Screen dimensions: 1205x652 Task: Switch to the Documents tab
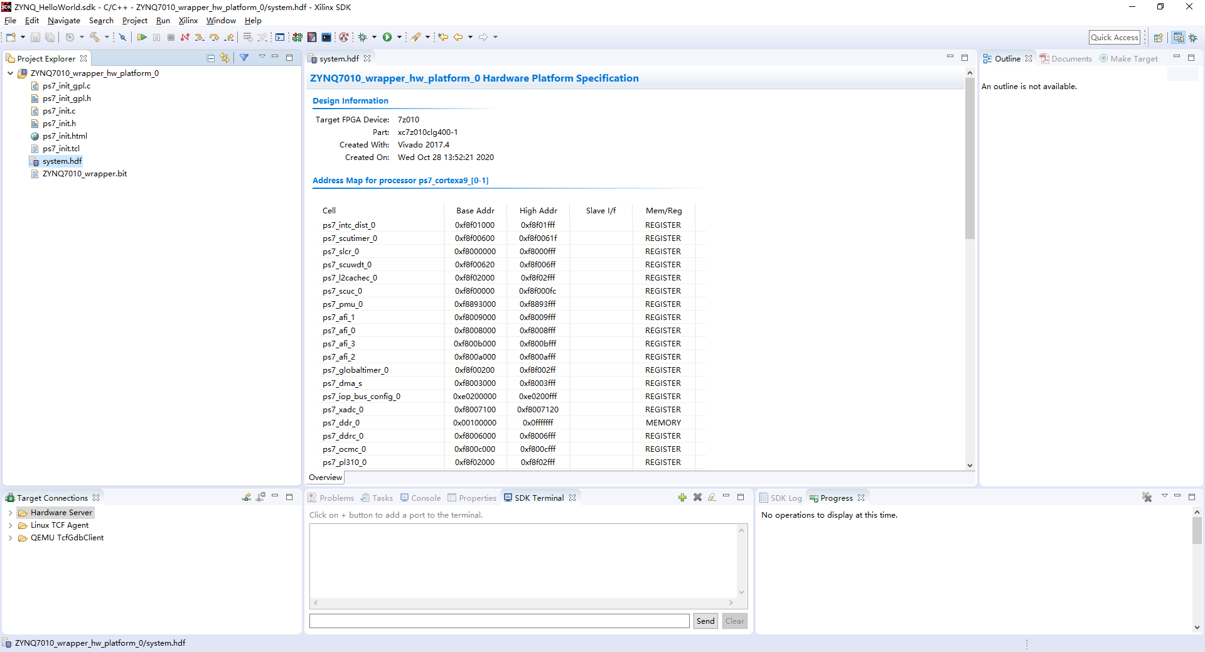coord(1066,59)
